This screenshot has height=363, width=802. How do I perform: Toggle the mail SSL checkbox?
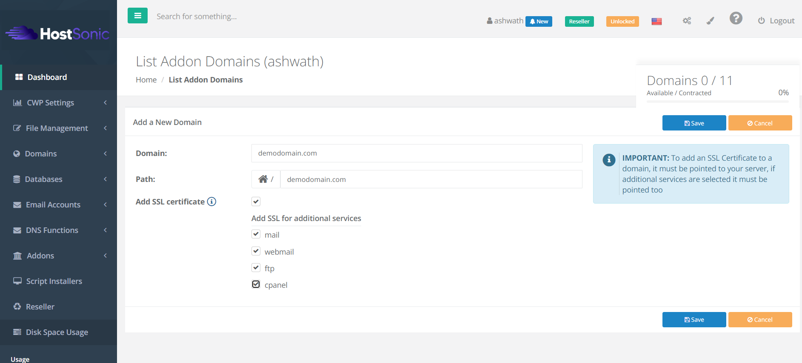coord(256,234)
